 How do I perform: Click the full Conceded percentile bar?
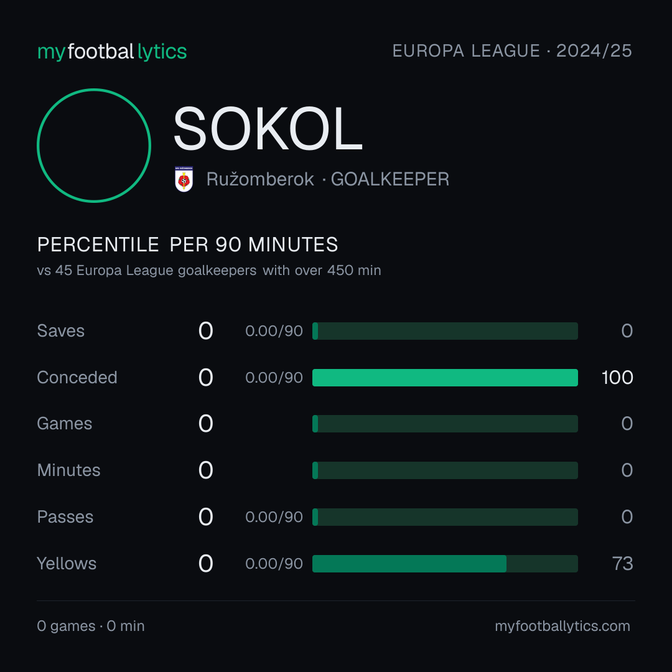pos(445,378)
